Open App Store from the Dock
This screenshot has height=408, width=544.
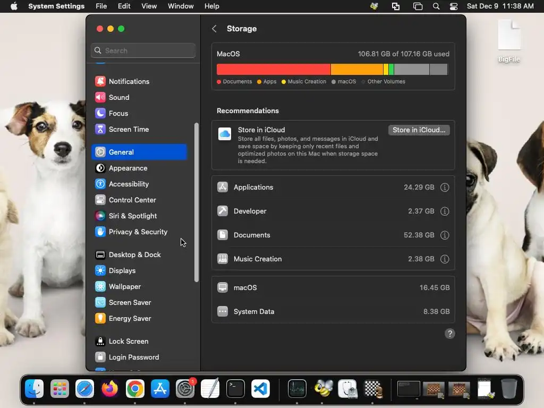coord(160,388)
